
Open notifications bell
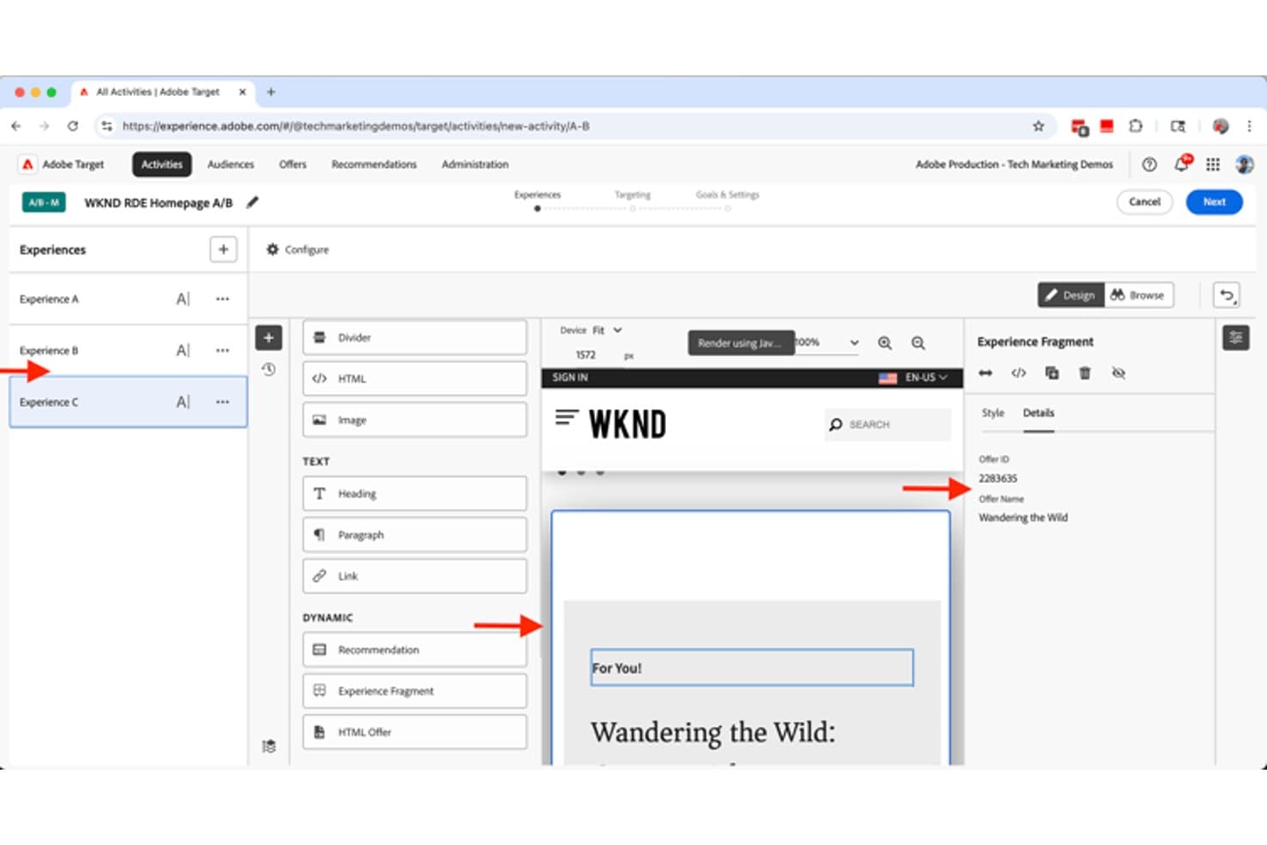1181,164
